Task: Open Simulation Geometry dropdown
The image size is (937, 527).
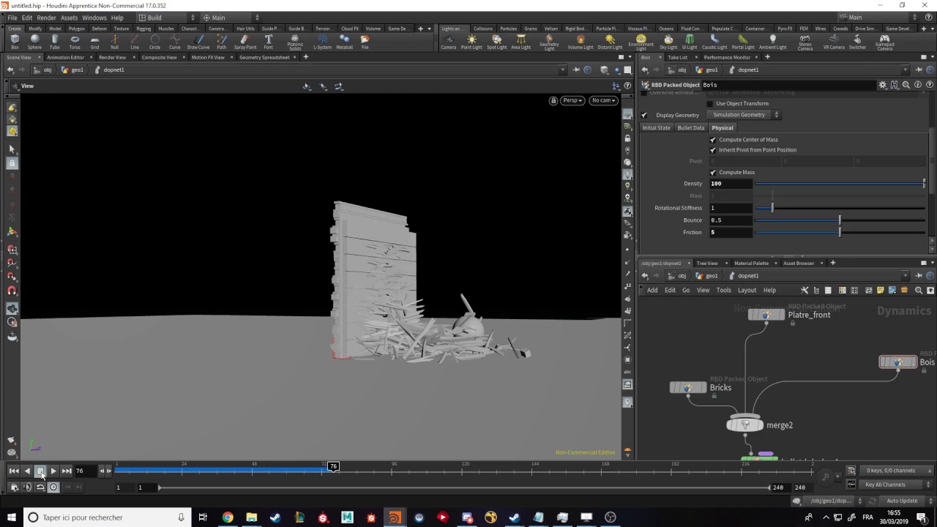Action: [x=744, y=115]
